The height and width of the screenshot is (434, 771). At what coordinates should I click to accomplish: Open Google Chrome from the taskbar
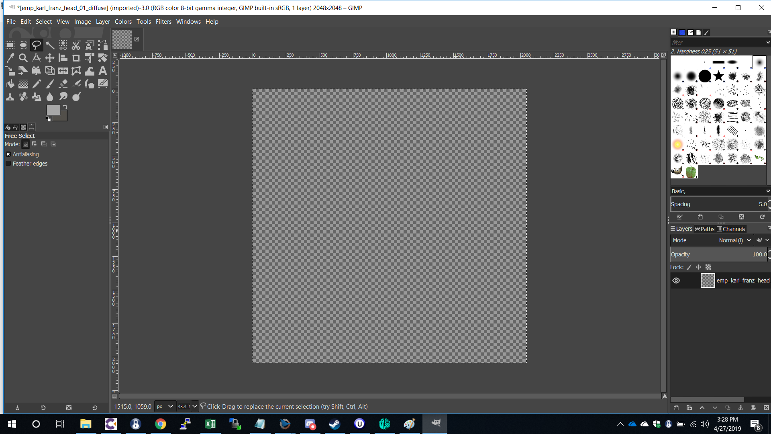pos(160,424)
